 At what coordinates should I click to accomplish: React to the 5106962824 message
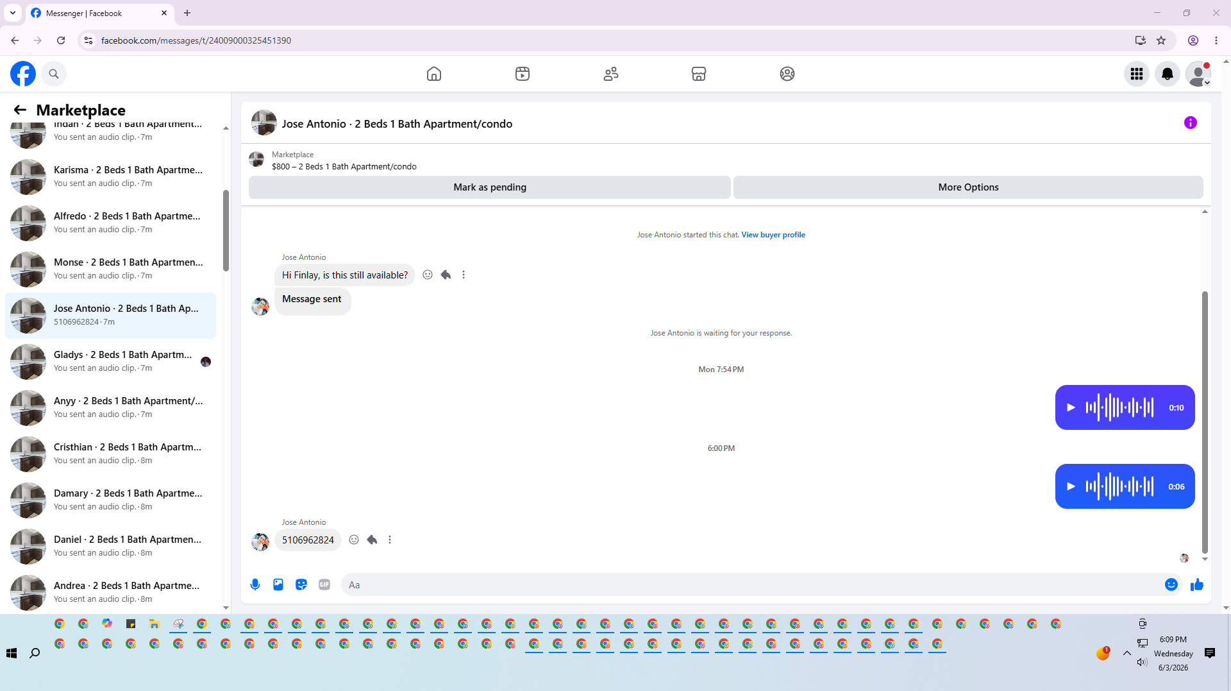click(x=354, y=540)
